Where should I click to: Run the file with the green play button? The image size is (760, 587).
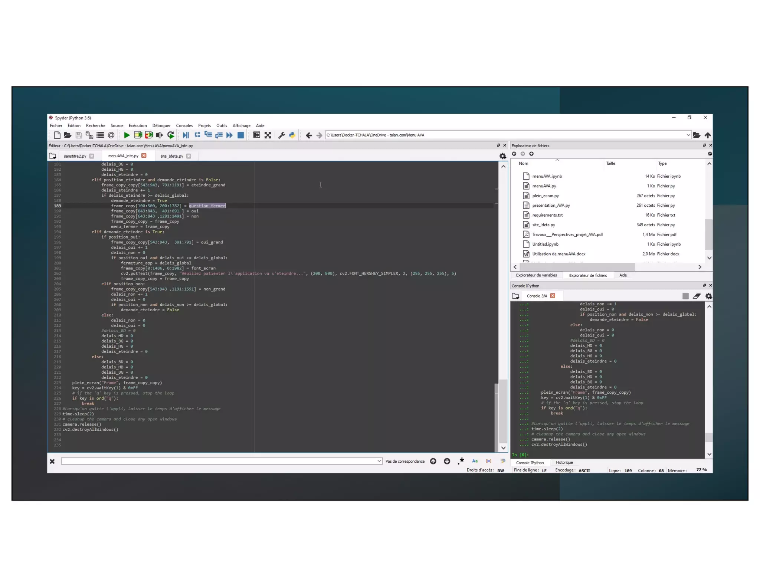(127, 135)
